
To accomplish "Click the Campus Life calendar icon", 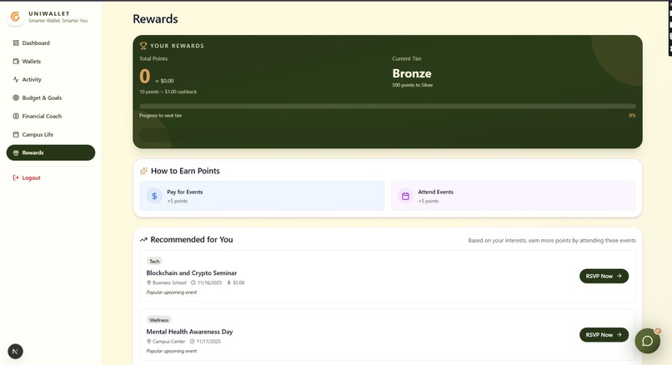I will coord(16,134).
